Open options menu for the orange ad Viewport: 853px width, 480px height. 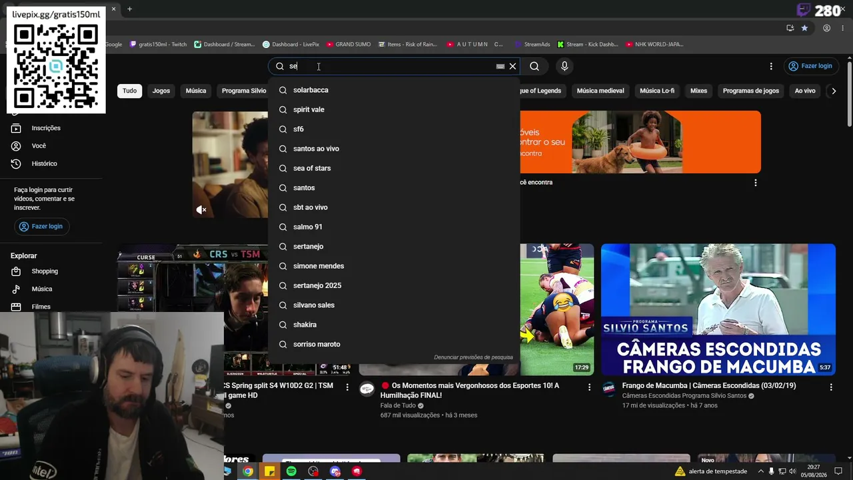click(x=756, y=183)
